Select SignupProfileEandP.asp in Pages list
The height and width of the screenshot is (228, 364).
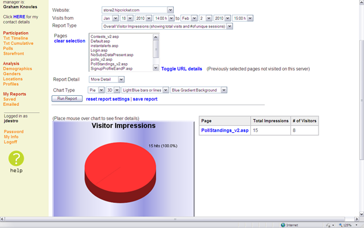(x=111, y=68)
